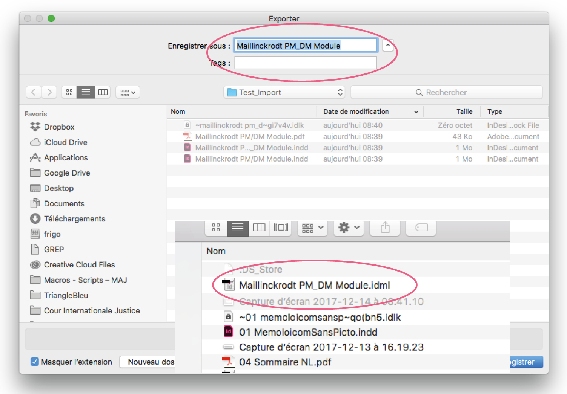Image resolution: width=567 pixels, height=394 pixels.
Task: Select the 04 Sommaire NL.pdf file
Action: (x=355, y=362)
